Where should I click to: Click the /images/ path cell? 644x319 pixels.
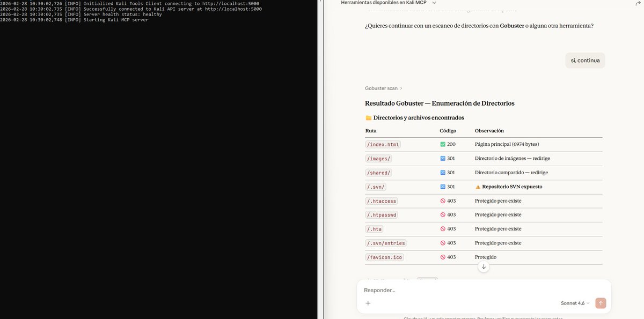(379, 159)
